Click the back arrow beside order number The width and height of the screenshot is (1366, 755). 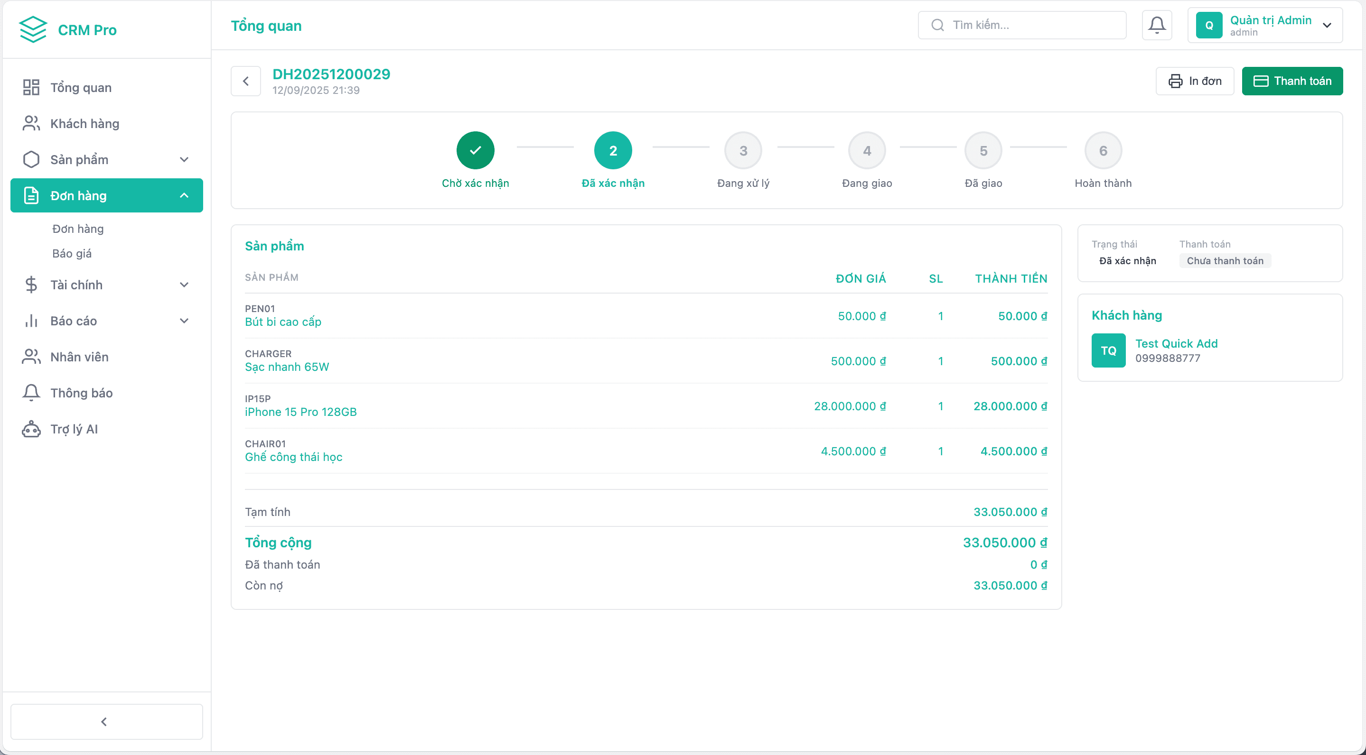[245, 81]
